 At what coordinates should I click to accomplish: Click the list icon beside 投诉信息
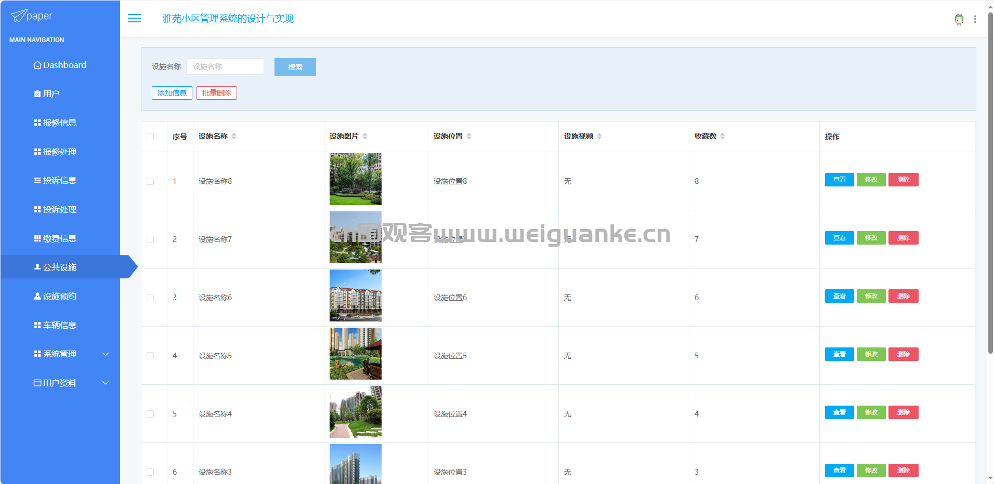37,181
